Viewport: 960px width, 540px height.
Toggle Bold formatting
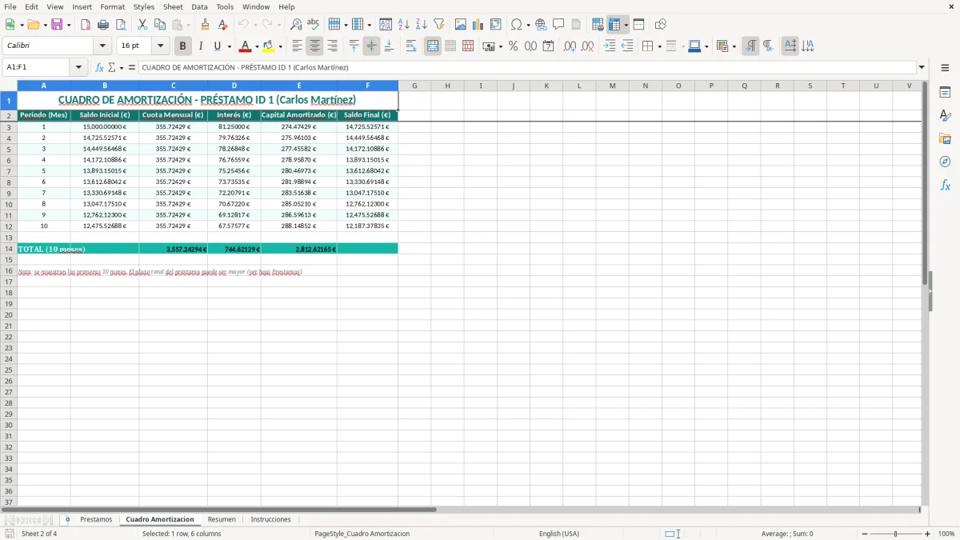183,46
